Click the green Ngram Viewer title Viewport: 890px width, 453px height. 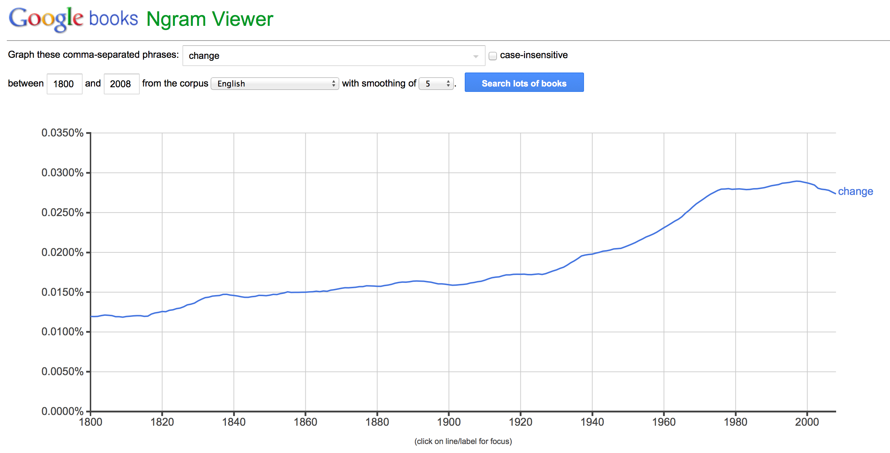(x=210, y=19)
